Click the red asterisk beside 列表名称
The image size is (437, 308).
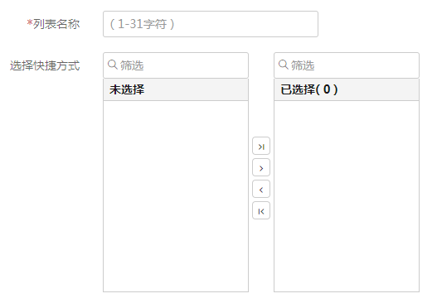tap(30, 23)
